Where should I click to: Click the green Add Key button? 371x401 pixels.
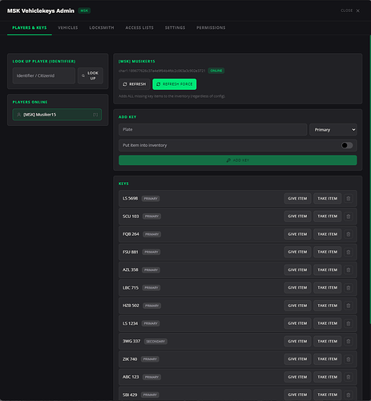[238, 160]
